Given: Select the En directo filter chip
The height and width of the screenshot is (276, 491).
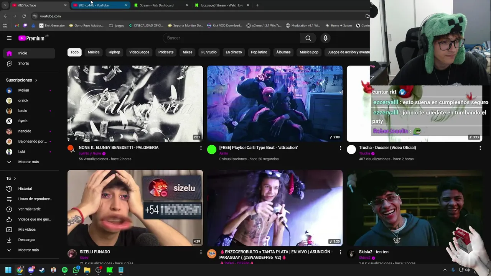Looking at the screenshot, I should tap(234, 52).
